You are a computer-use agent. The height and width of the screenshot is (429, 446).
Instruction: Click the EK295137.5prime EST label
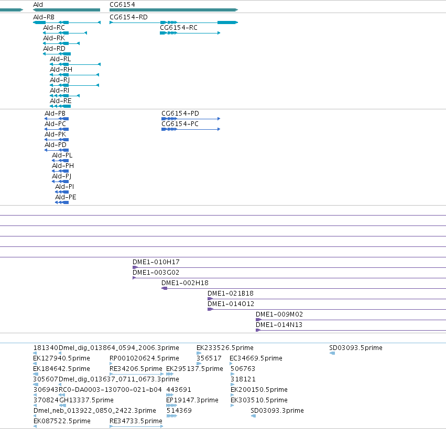[194, 369]
